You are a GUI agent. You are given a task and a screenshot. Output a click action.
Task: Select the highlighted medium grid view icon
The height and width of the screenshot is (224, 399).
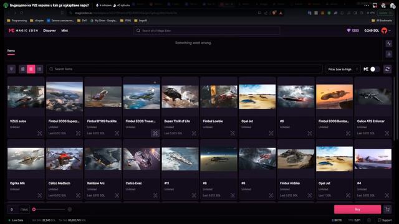click(x=31, y=69)
